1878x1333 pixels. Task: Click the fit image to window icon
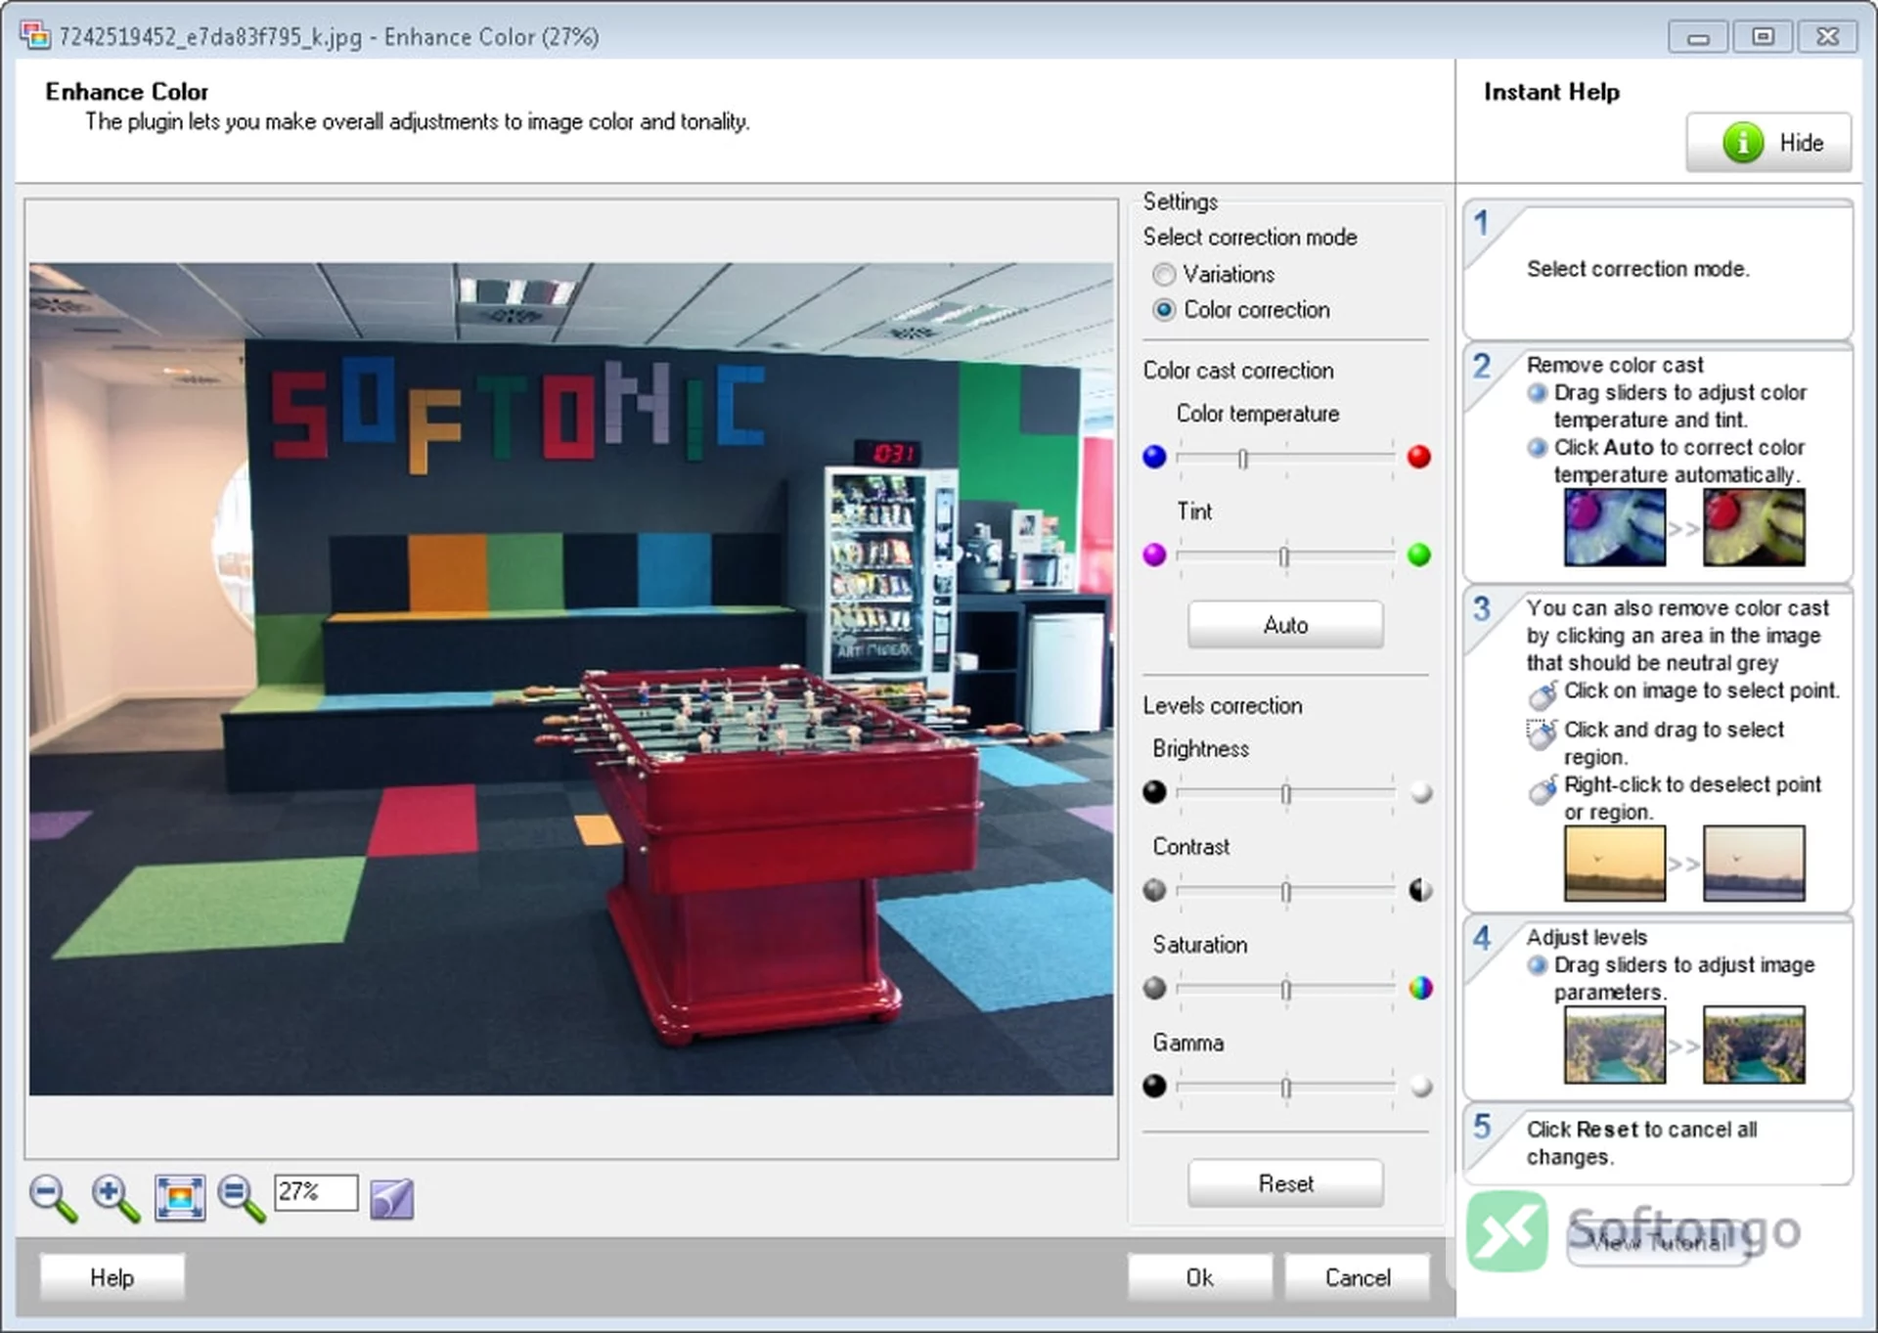[x=180, y=1198]
